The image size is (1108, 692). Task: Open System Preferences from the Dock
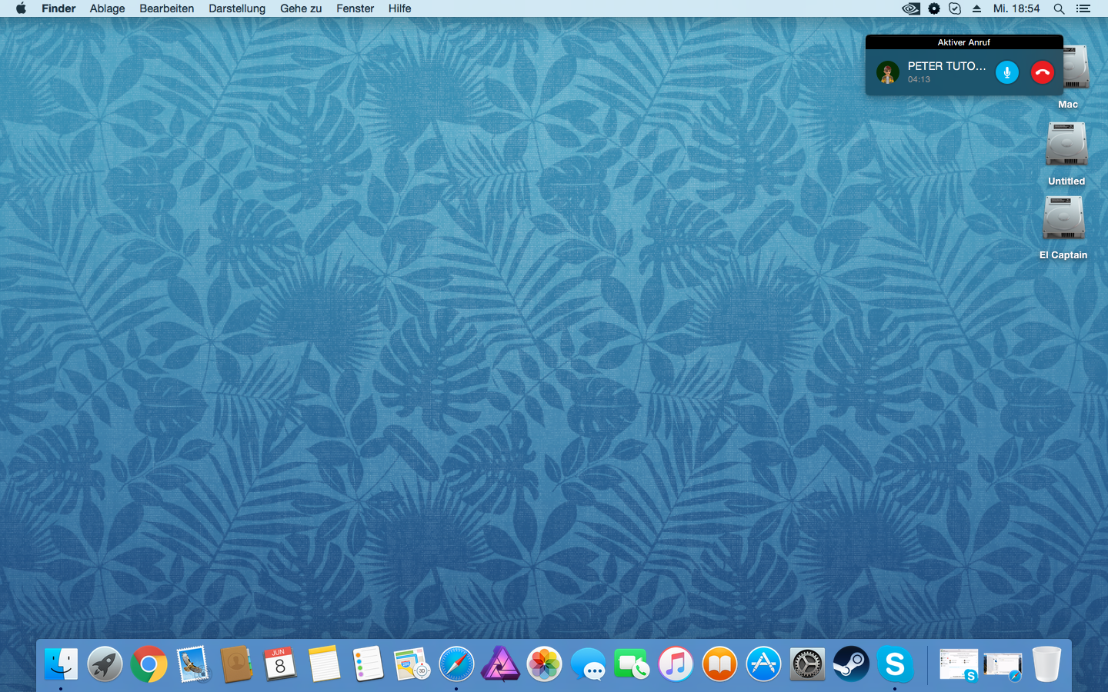[x=807, y=664]
